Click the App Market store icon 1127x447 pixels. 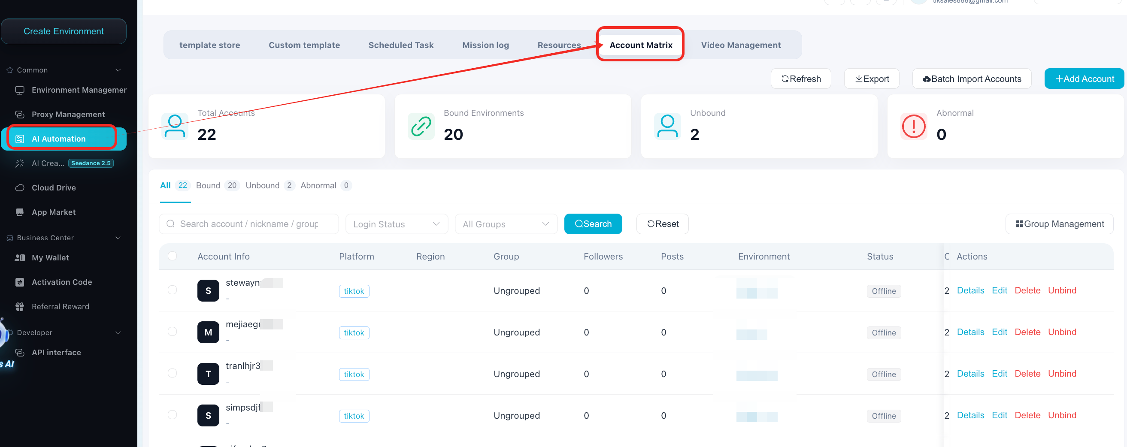(20, 213)
